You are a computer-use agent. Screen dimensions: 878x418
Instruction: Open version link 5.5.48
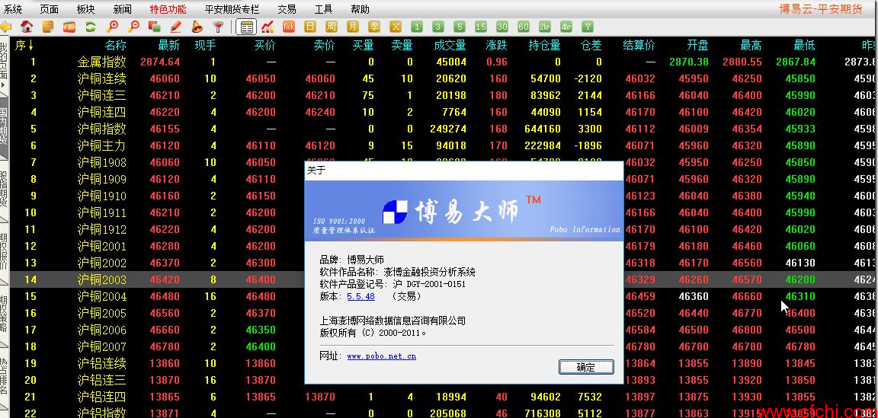pyautogui.click(x=360, y=297)
